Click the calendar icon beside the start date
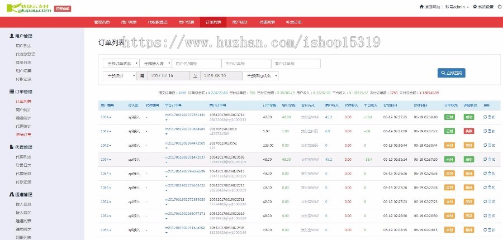 point(142,75)
